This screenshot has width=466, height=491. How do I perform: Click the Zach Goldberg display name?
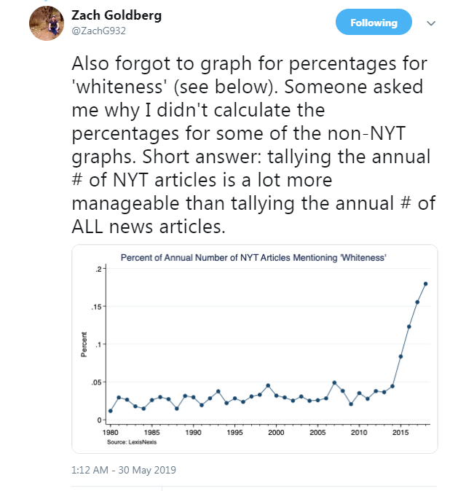[x=116, y=15]
